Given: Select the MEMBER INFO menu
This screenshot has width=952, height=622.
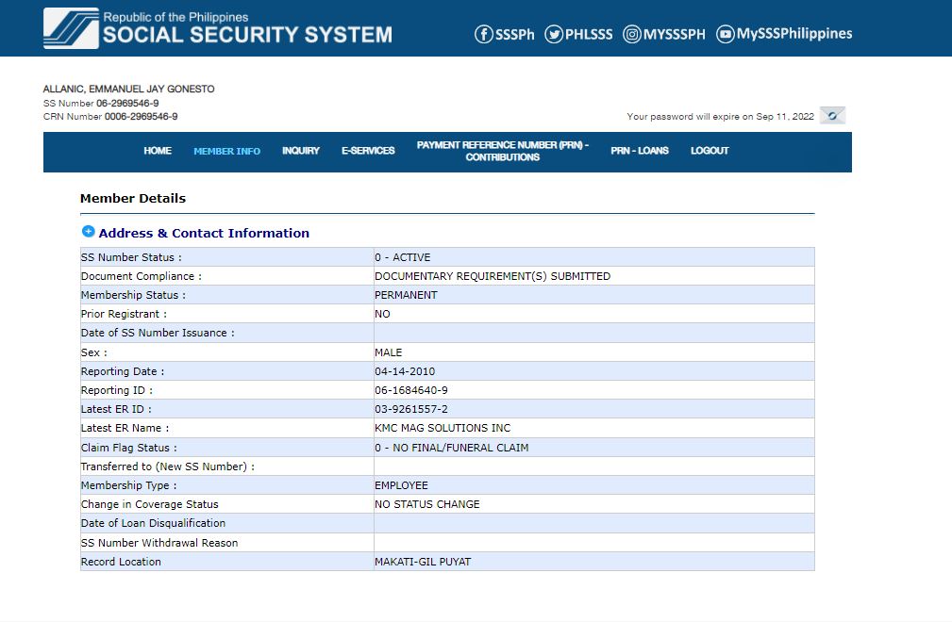Looking at the screenshot, I should 226,151.
